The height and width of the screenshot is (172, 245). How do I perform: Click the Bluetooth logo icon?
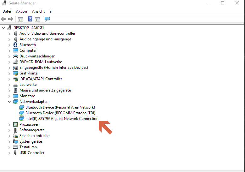point(15,45)
